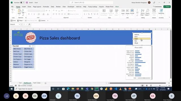The width and height of the screenshot is (181, 101).
Task: Click the Windows search box
Action: point(33,89)
